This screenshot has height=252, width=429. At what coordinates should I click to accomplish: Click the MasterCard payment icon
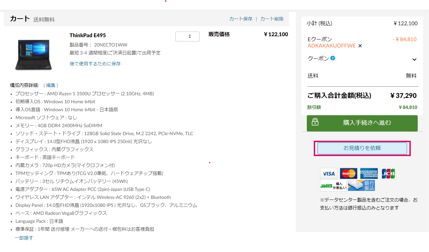point(349,174)
